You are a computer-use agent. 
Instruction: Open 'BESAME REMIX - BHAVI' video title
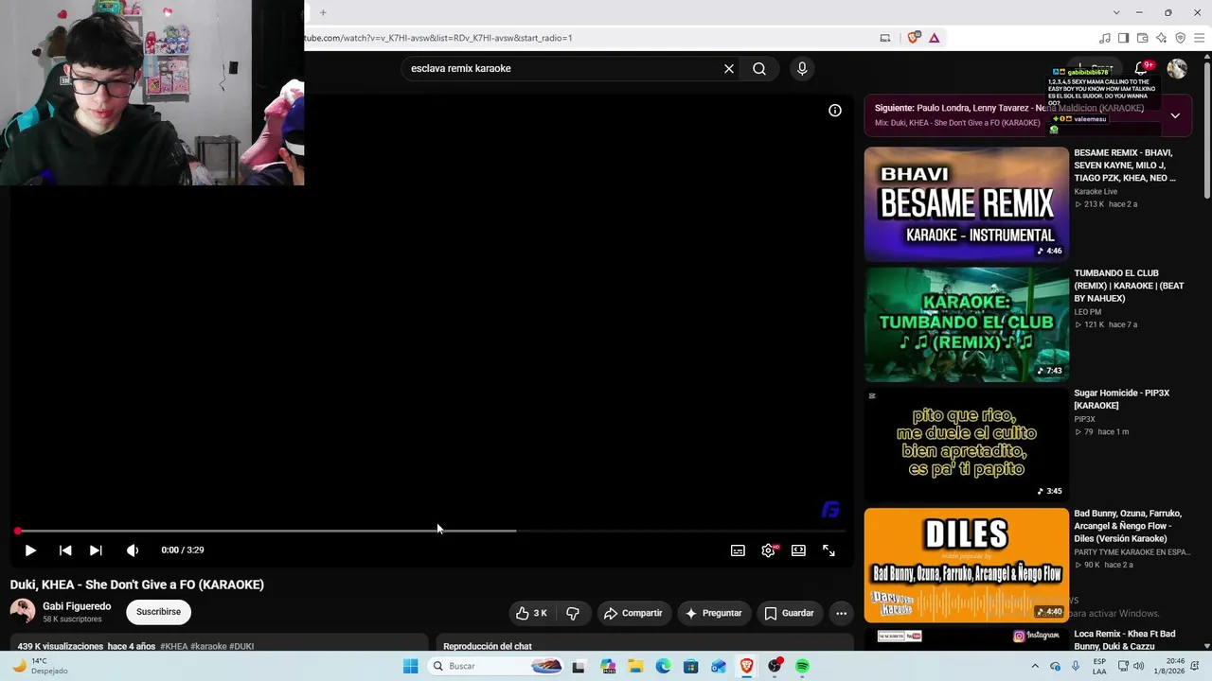pyautogui.click(x=1125, y=166)
